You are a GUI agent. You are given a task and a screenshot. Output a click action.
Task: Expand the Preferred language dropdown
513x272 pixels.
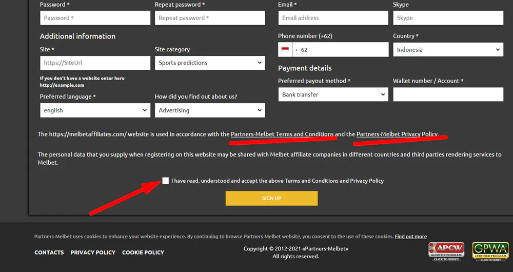click(95, 110)
